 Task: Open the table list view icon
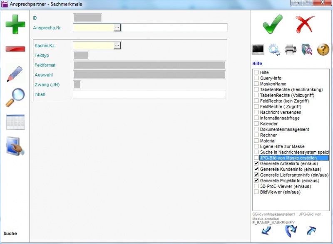pos(15,122)
